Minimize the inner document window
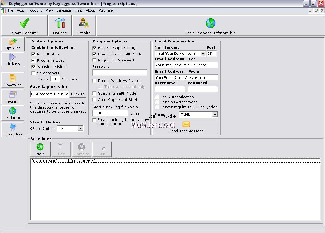325x233 pixels. tap(310, 10)
